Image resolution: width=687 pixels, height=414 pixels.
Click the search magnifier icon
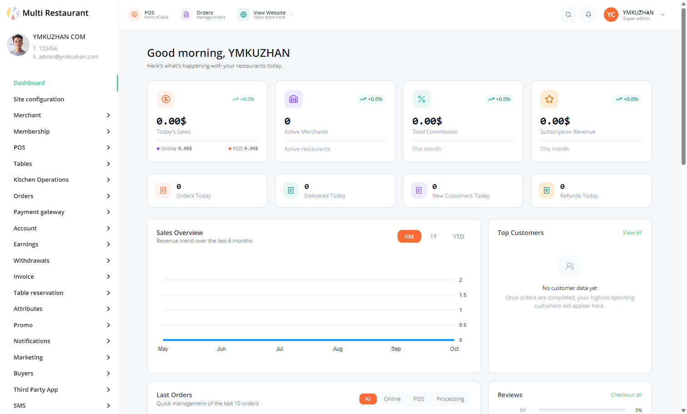point(568,15)
